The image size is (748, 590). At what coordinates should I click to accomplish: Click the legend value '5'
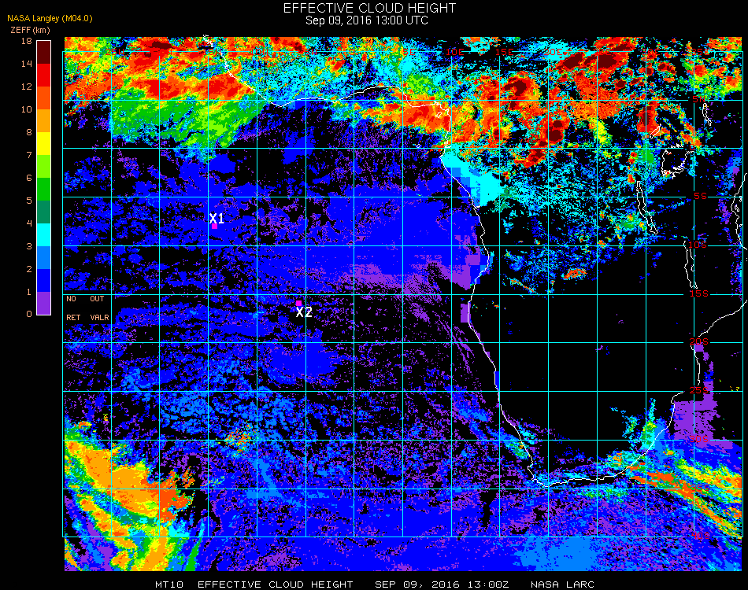point(29,201)
